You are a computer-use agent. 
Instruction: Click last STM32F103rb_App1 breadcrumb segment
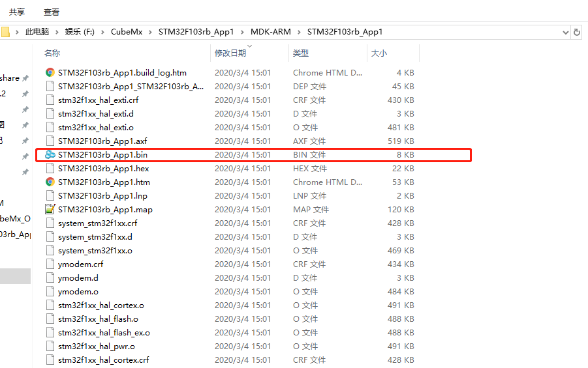(345, 32)
